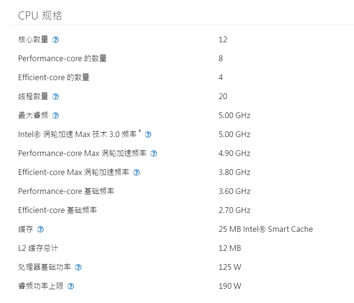
Task: Click the Efficient-core 基础频率 label
Action: 58,211
